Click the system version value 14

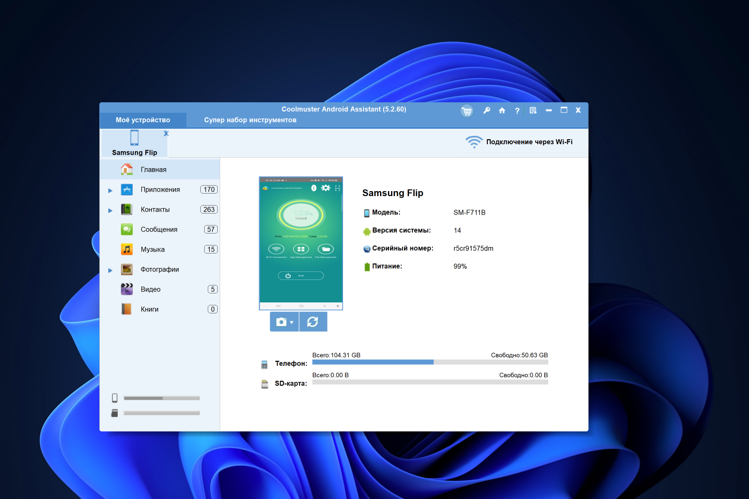(x=457, y=231)
